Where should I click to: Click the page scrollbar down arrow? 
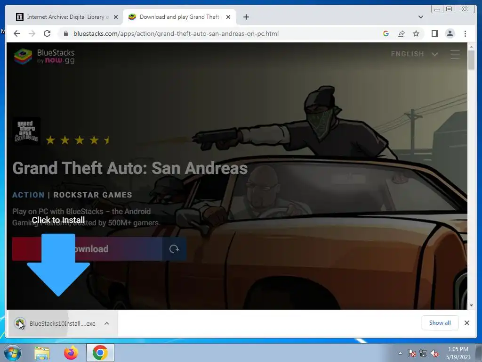471,305
